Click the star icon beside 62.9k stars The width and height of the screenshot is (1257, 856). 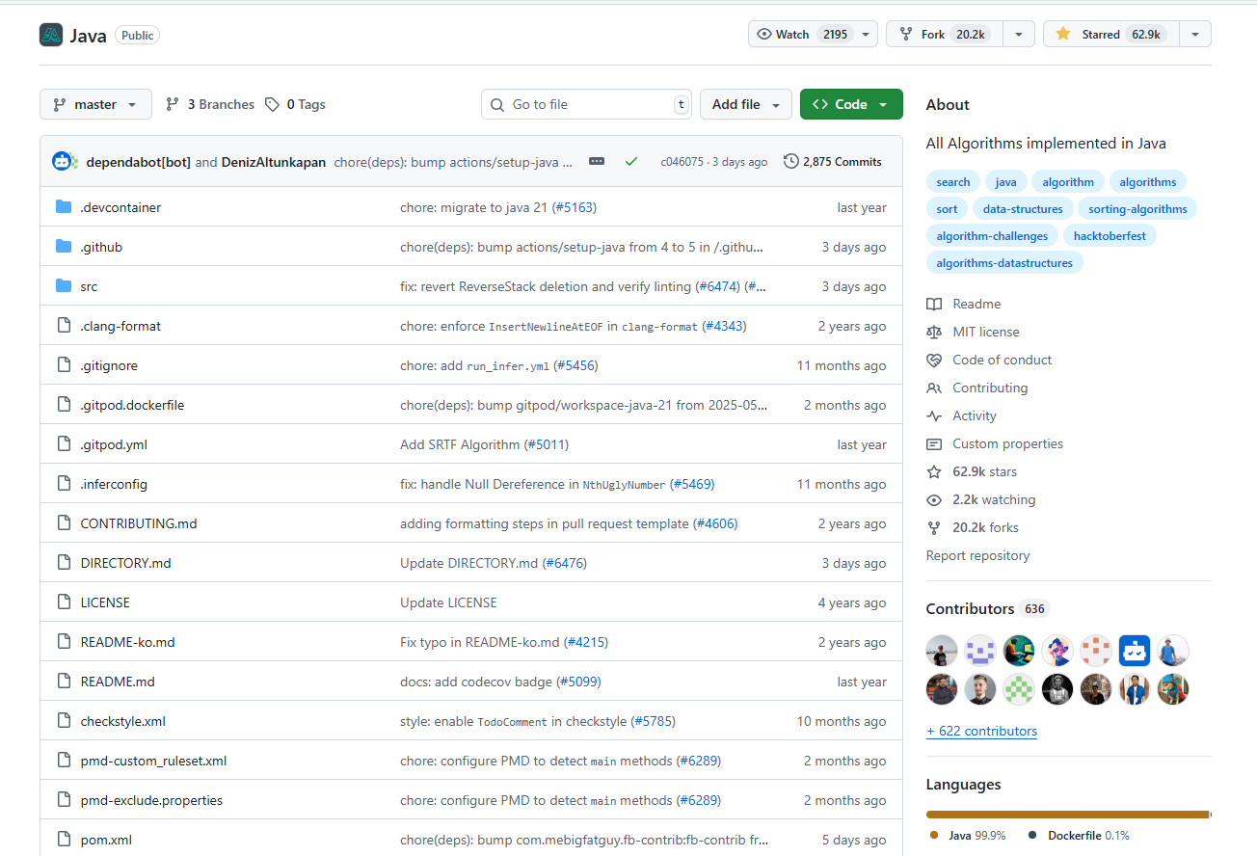pyautogui.click(x=934, y=471)
